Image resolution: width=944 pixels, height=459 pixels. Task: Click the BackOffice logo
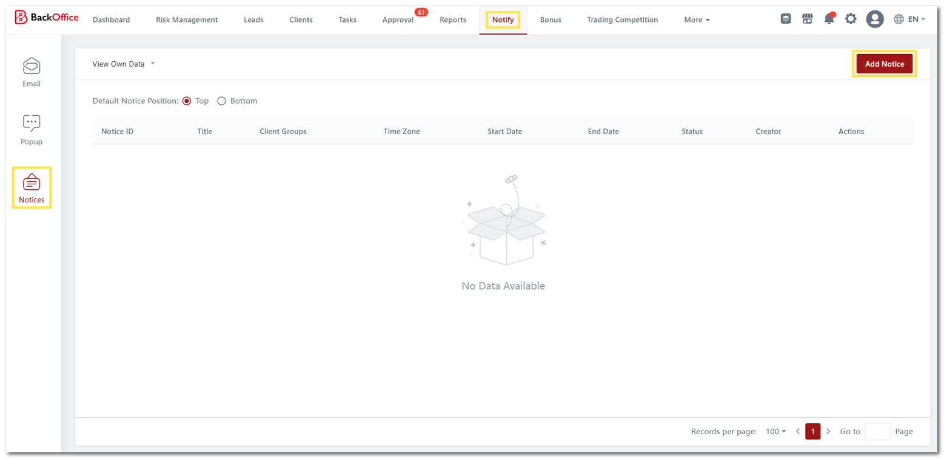pos(47,18)
